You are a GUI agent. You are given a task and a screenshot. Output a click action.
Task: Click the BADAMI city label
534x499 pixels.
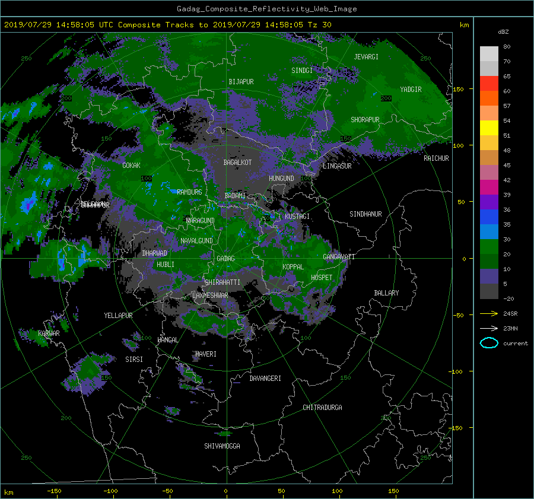[x=235, y=196]
